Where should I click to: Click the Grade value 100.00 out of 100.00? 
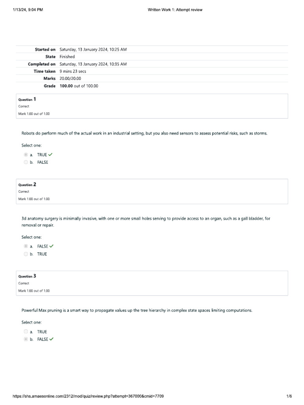tap(79, 86)
